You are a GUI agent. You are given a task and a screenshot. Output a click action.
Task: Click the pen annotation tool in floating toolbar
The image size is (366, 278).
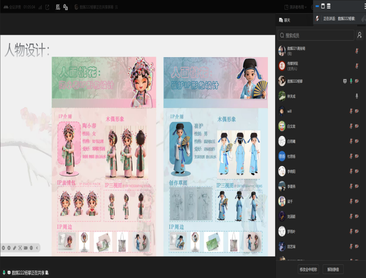tap(14, 248)
